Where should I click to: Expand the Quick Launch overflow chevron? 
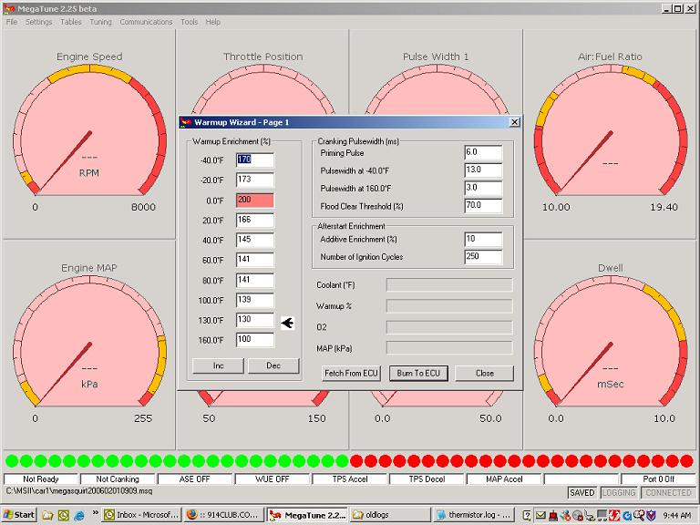click(95, 512)
